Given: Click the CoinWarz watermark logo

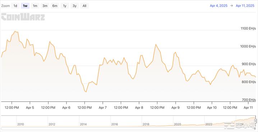Looking at the screenshot, I should tap(23, 17).
